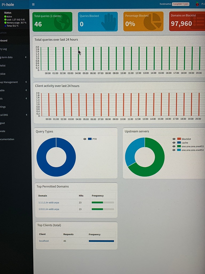
Task: Click the pie chart icon in Percentage Blocked card
Action: [152, 21]
